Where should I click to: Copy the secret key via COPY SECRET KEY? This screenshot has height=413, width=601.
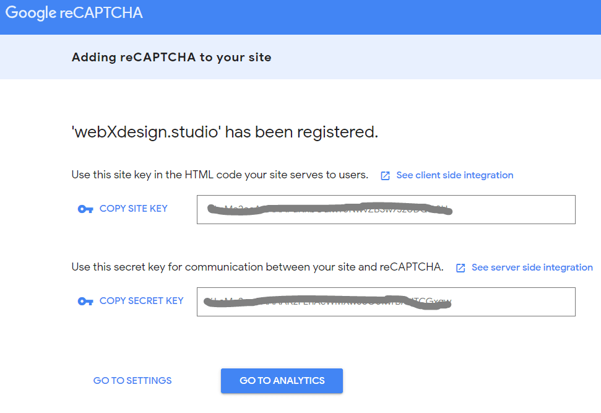pos(142,301)
